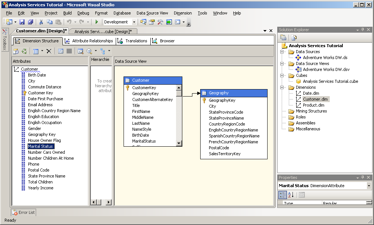Click the Find Table icon in designer toolbar
The width and height of the screenshot is (374, 225).
click(80, 51)
